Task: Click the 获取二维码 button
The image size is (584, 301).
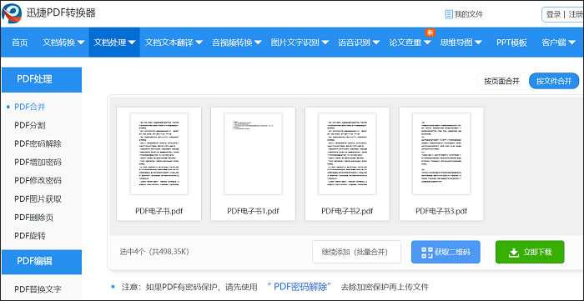Action: point(446,252)
